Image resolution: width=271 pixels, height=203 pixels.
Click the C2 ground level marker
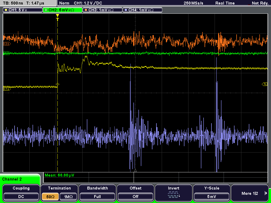[7, 53]
